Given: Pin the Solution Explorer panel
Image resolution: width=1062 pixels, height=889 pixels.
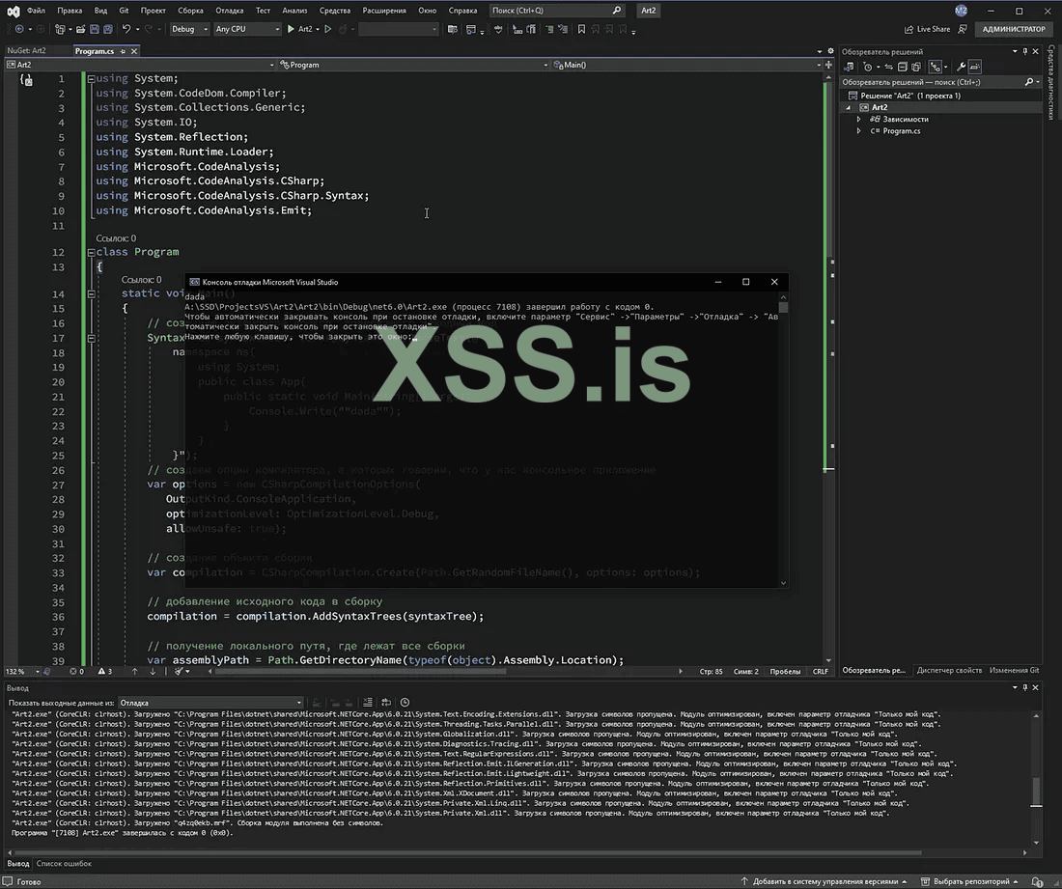Looking at the screenshot, I should pos(1024,51).
